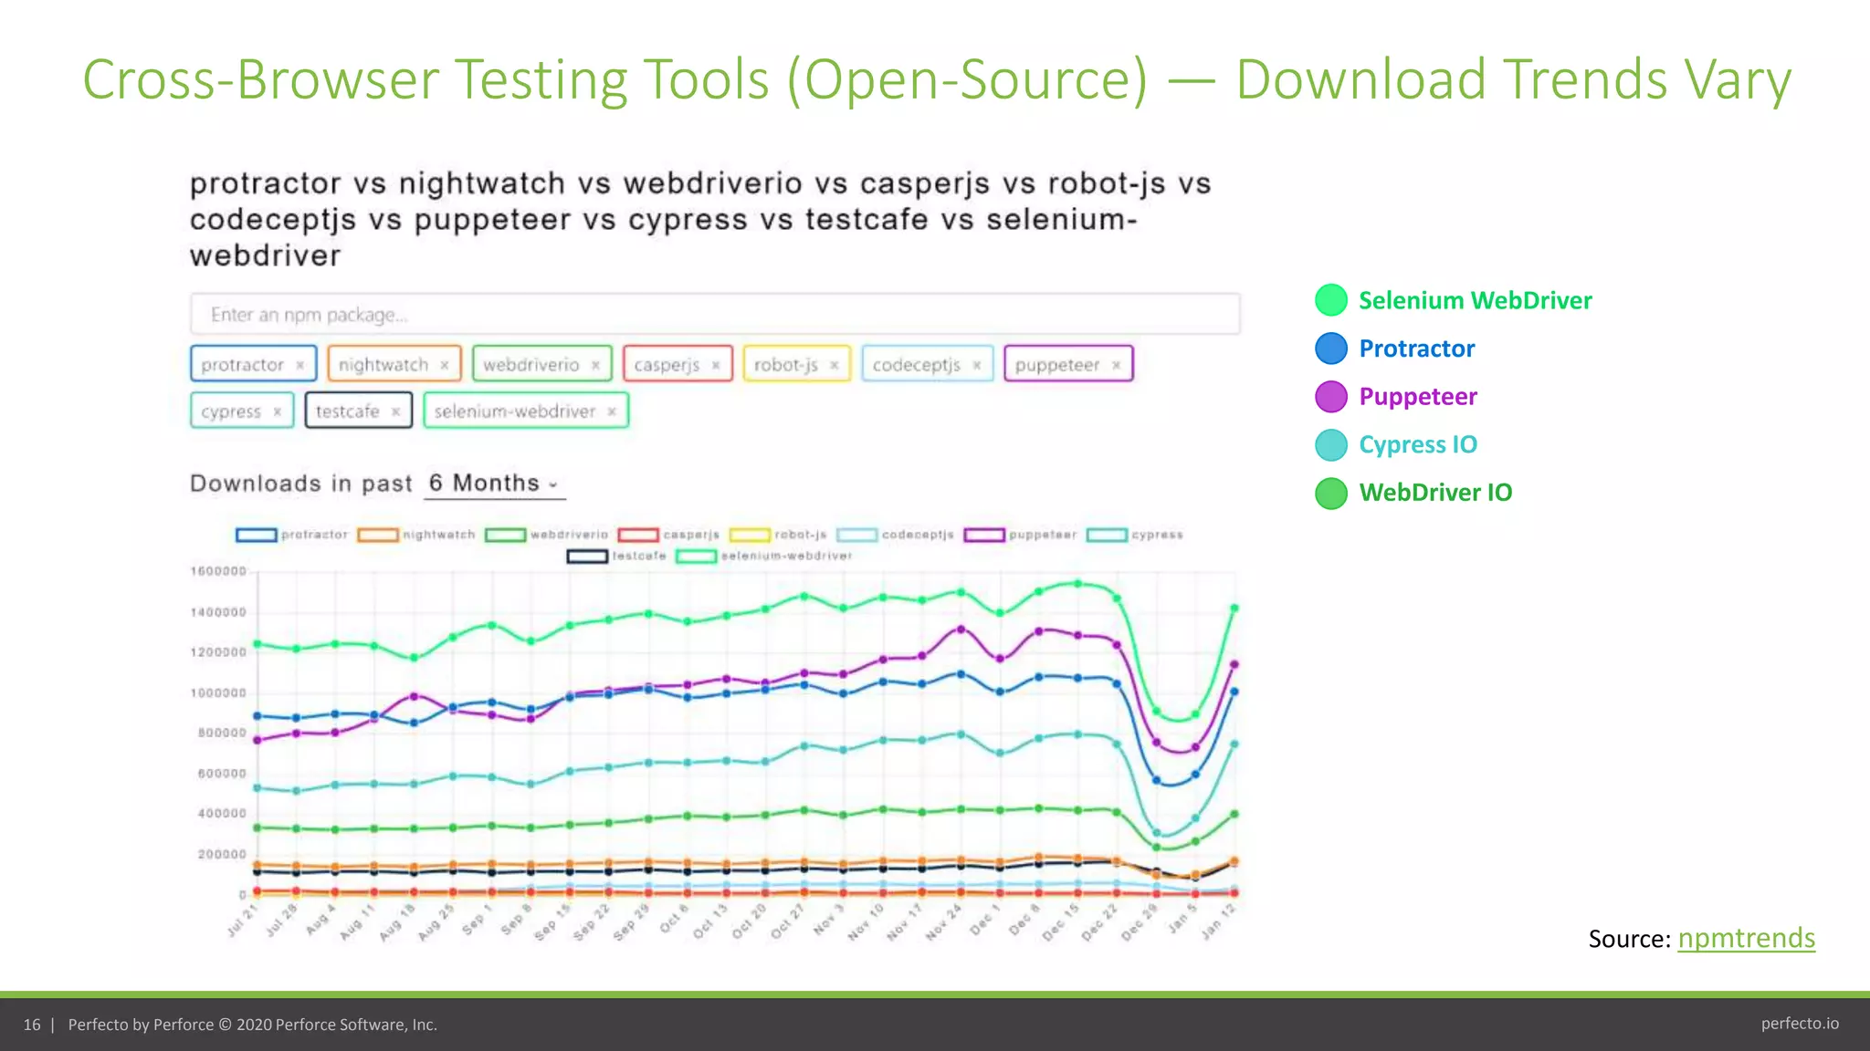Remove the casperjs package tag
1870x1051 pixels.
click(716, 365)
